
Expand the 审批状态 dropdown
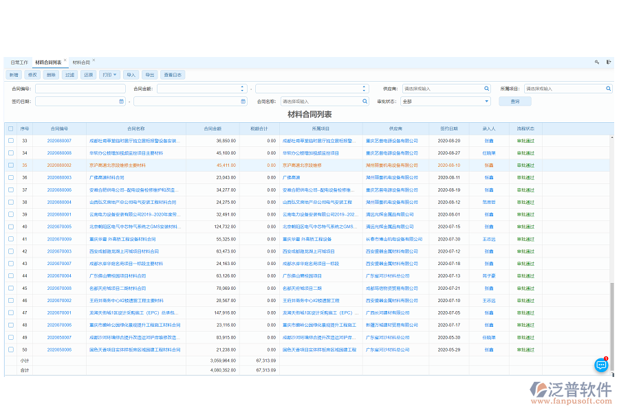[486, 101]
